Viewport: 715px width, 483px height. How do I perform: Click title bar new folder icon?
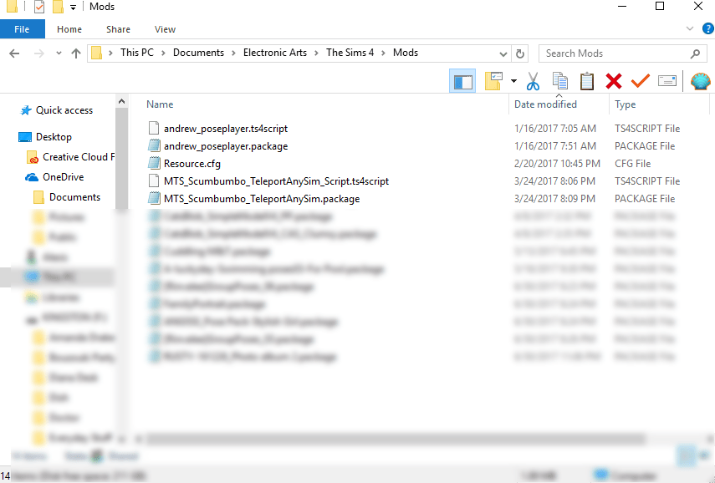pos(58,7)
